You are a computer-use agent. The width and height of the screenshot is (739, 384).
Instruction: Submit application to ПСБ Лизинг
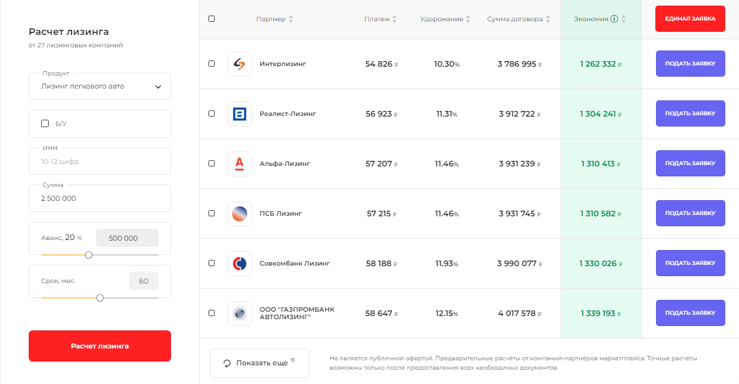690,213
